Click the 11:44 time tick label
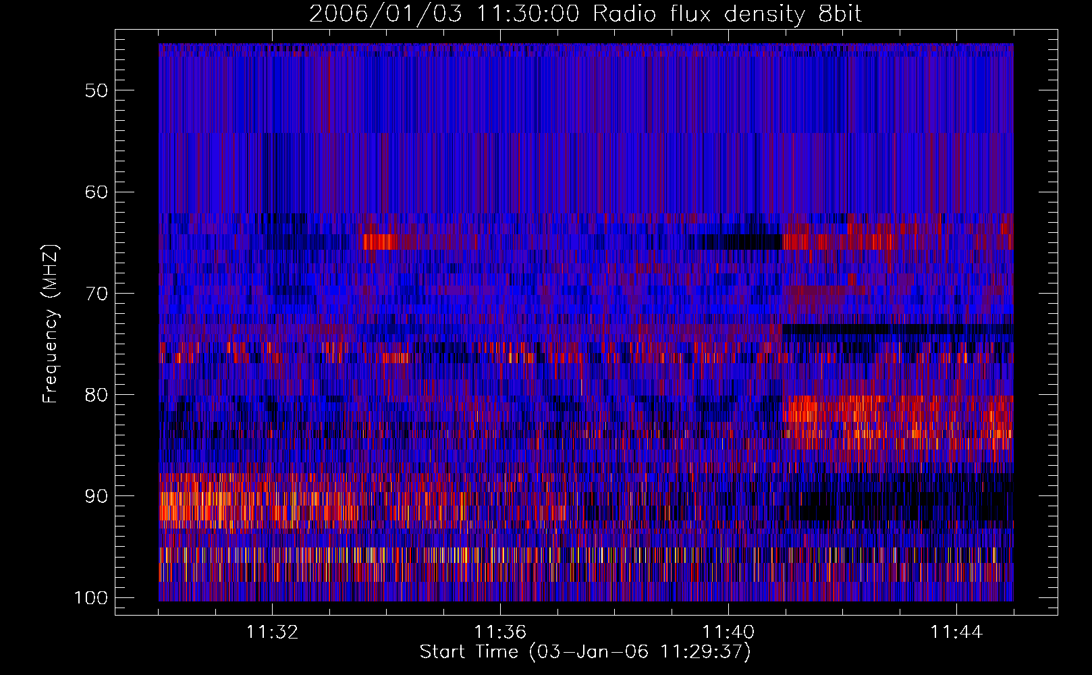Screen dimensions: 1092x675 [x=956, y=632]
